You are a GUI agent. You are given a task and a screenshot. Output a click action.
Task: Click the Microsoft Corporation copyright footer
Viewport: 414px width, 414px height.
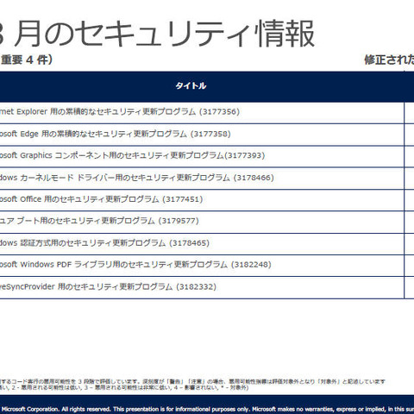pos(207,409)
